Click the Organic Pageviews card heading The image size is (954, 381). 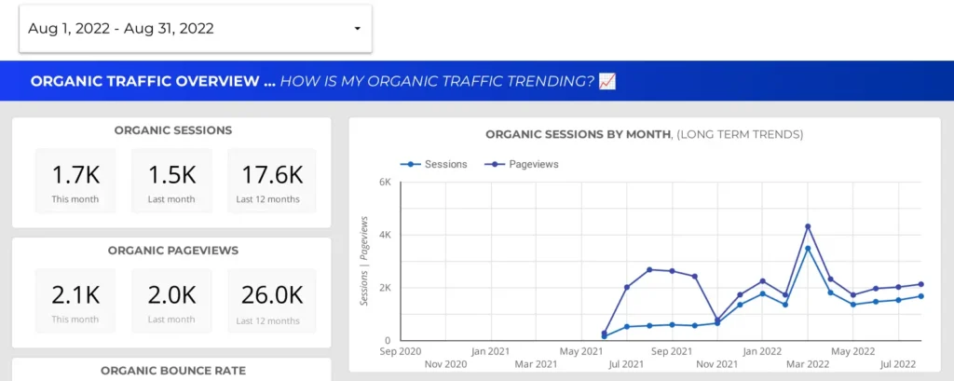(172, 251)
